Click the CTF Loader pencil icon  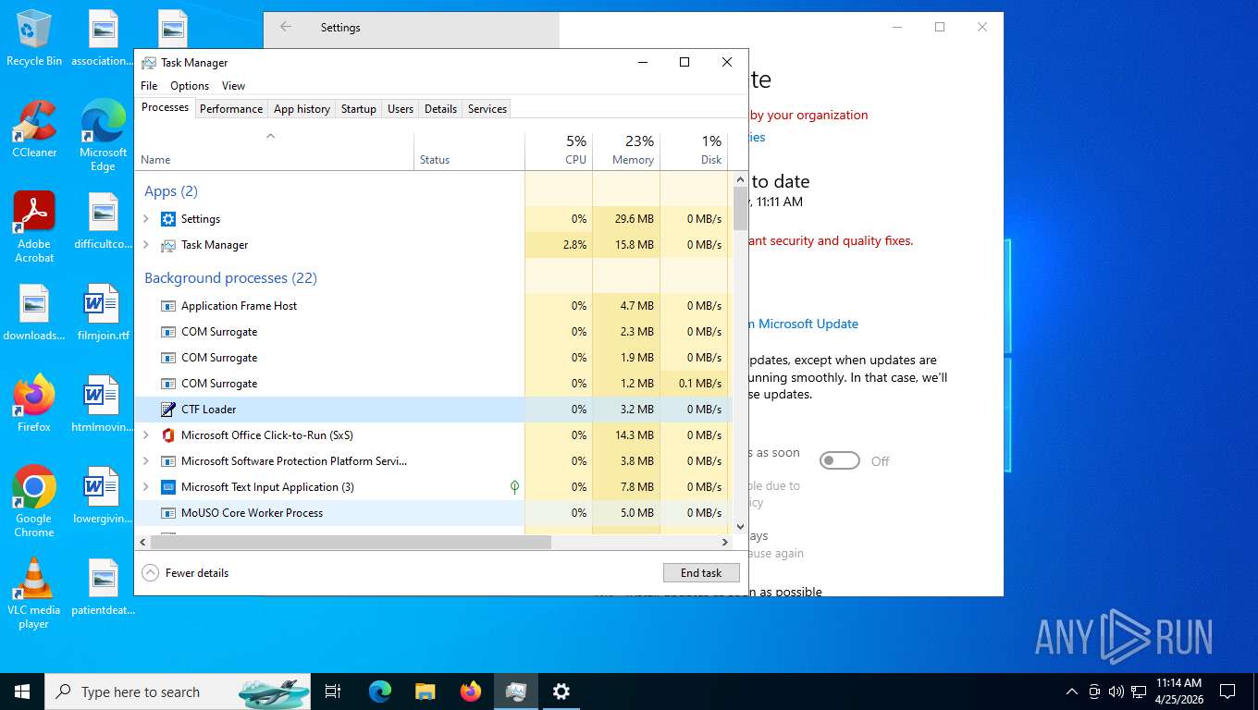coord(167,410)
